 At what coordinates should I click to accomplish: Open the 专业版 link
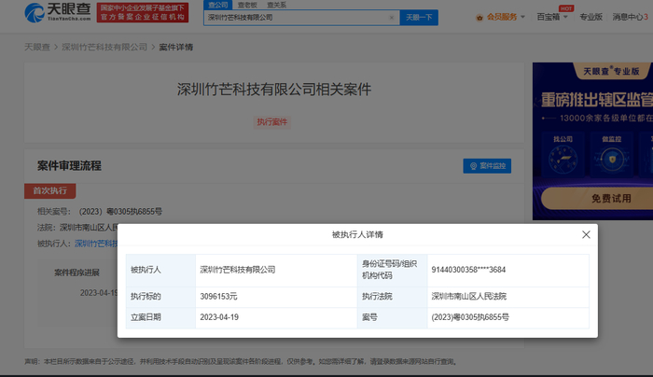point(590,17)
